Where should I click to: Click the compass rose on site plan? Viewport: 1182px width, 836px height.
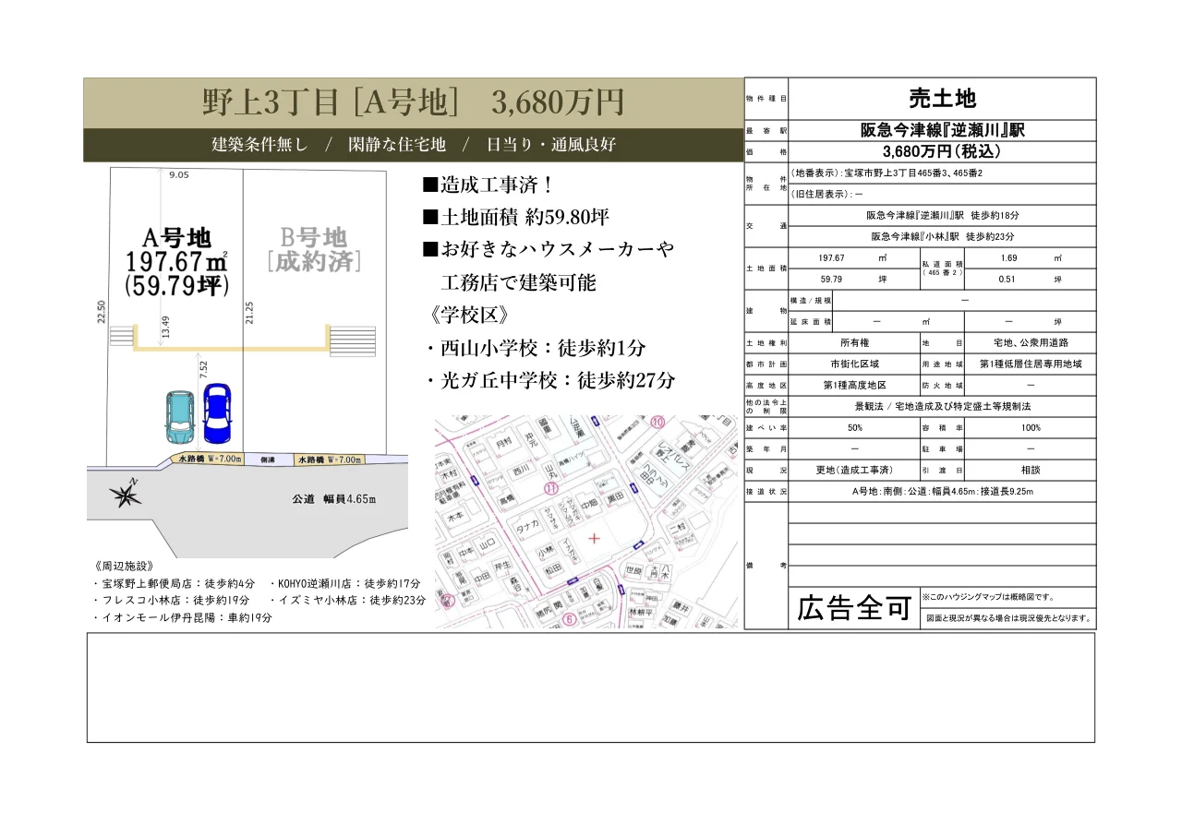[127, 496]
